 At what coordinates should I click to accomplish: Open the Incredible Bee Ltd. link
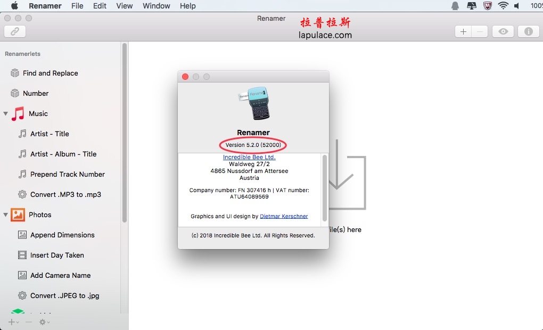(x=249, y=157)
